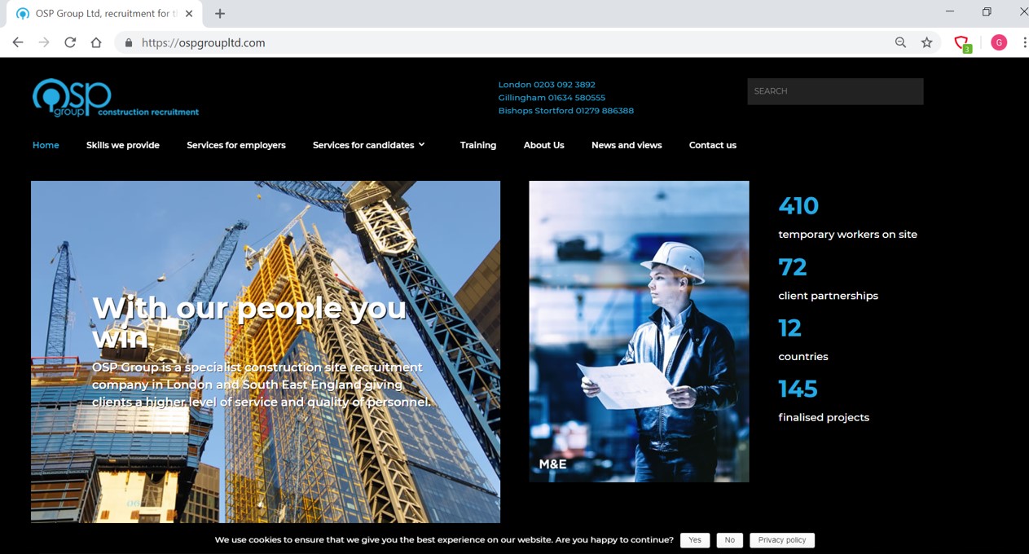Open the zoom magnifier icon in address bar
The image size is (1029, 554).
pyautogui.click(x=900, y=42)
